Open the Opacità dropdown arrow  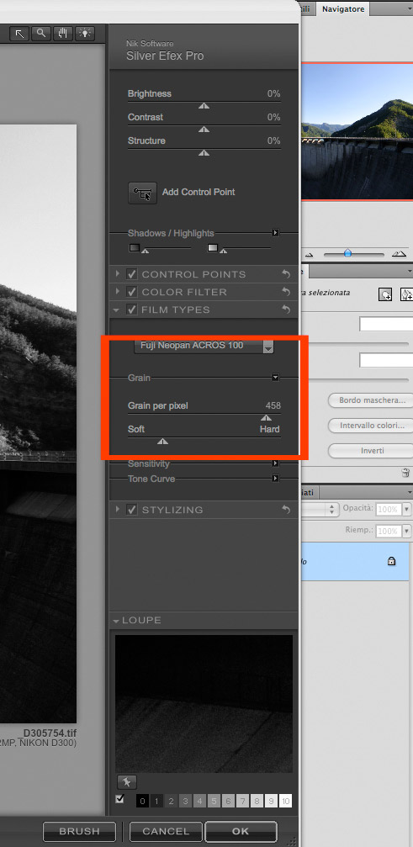[x=406, y=510]
